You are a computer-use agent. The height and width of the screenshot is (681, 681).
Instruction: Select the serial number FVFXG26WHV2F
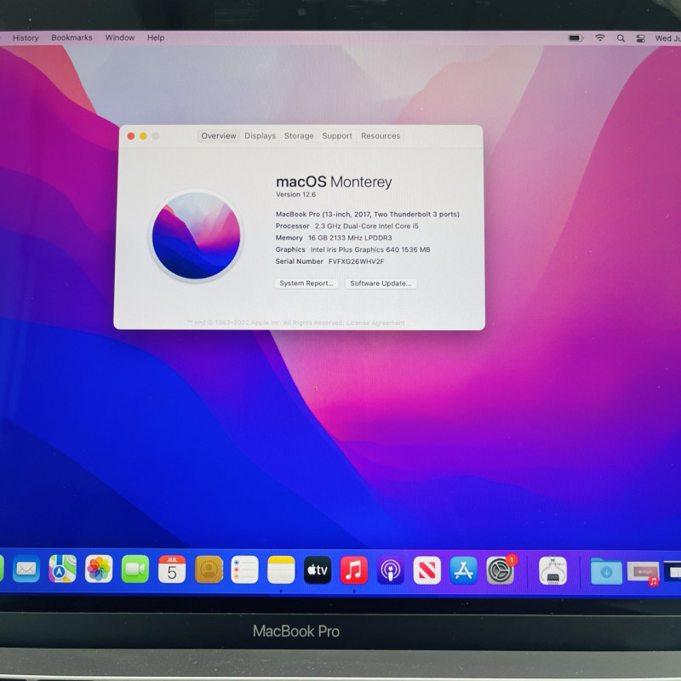pyautogui.click(x=356, y=261)
